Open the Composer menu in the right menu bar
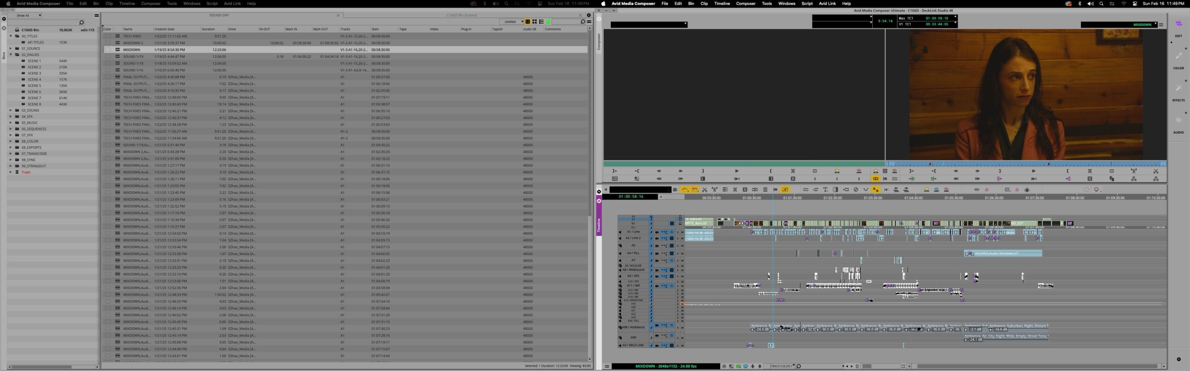1190x371 pixels. pyautogui.click(x=745, y=4)
